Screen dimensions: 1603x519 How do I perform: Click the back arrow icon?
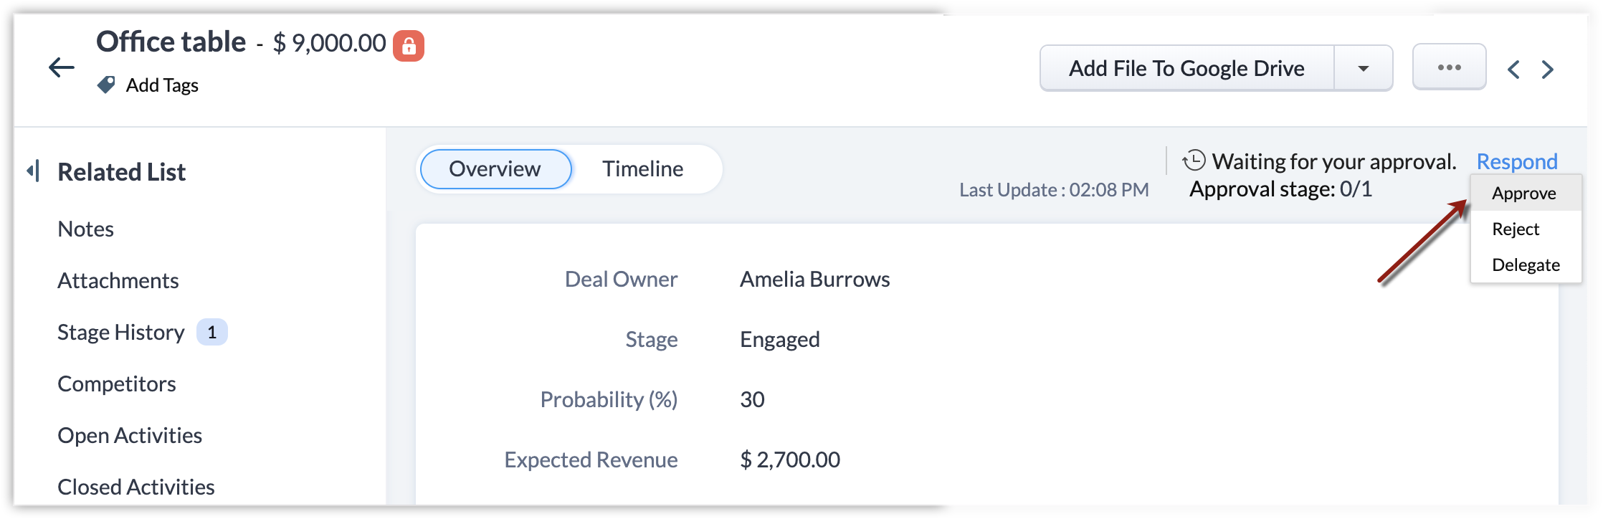tap(62, 68)
